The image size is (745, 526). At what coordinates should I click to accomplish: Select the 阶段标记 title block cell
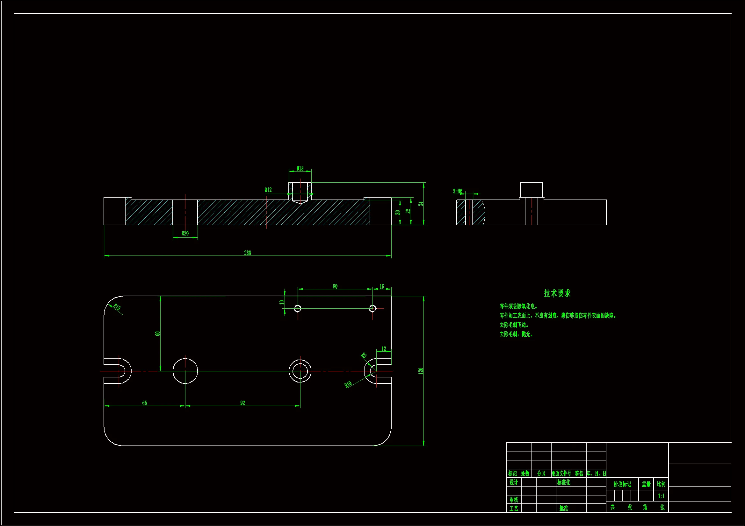[x=622, y=484]
